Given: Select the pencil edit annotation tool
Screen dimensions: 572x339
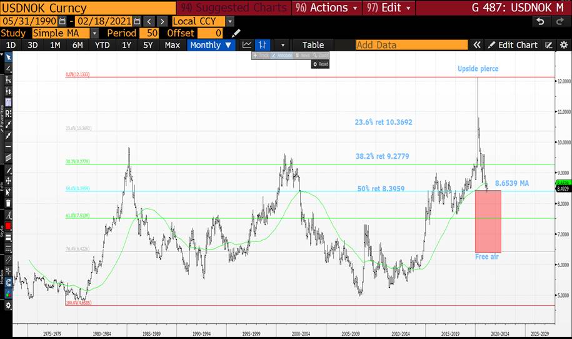Looking at the screenshot, I should 8,170.
